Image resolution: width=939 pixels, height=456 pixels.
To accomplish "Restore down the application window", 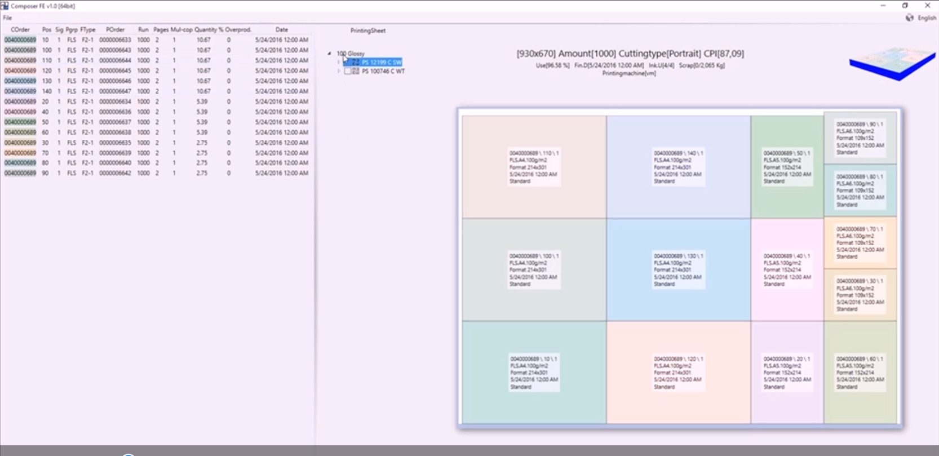I will pos(905,6).
